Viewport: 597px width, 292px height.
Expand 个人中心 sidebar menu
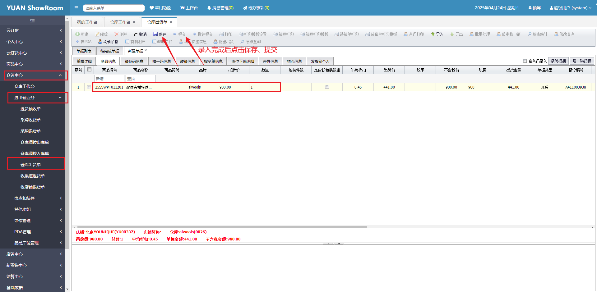32,42
